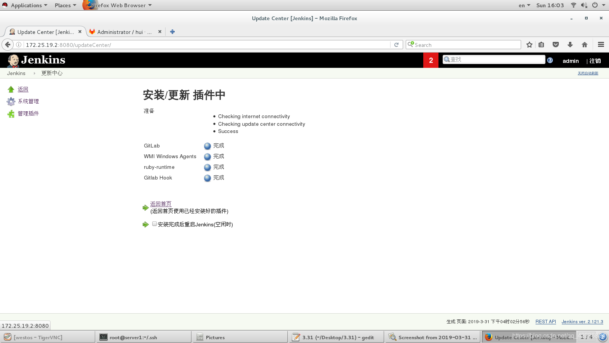The height and width of the screenshot is (343, 609).
Task: Click the green up arrow beside 返回
Action: 11,89
